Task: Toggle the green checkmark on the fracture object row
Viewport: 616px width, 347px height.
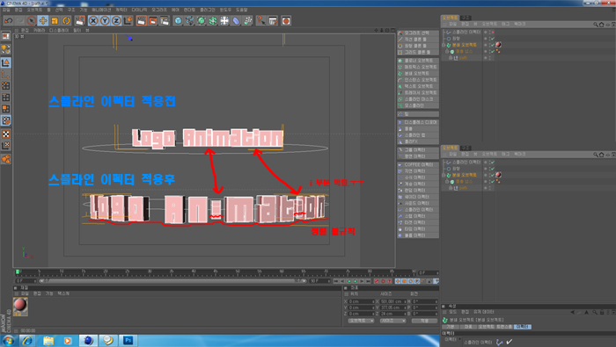Action: 493,45
